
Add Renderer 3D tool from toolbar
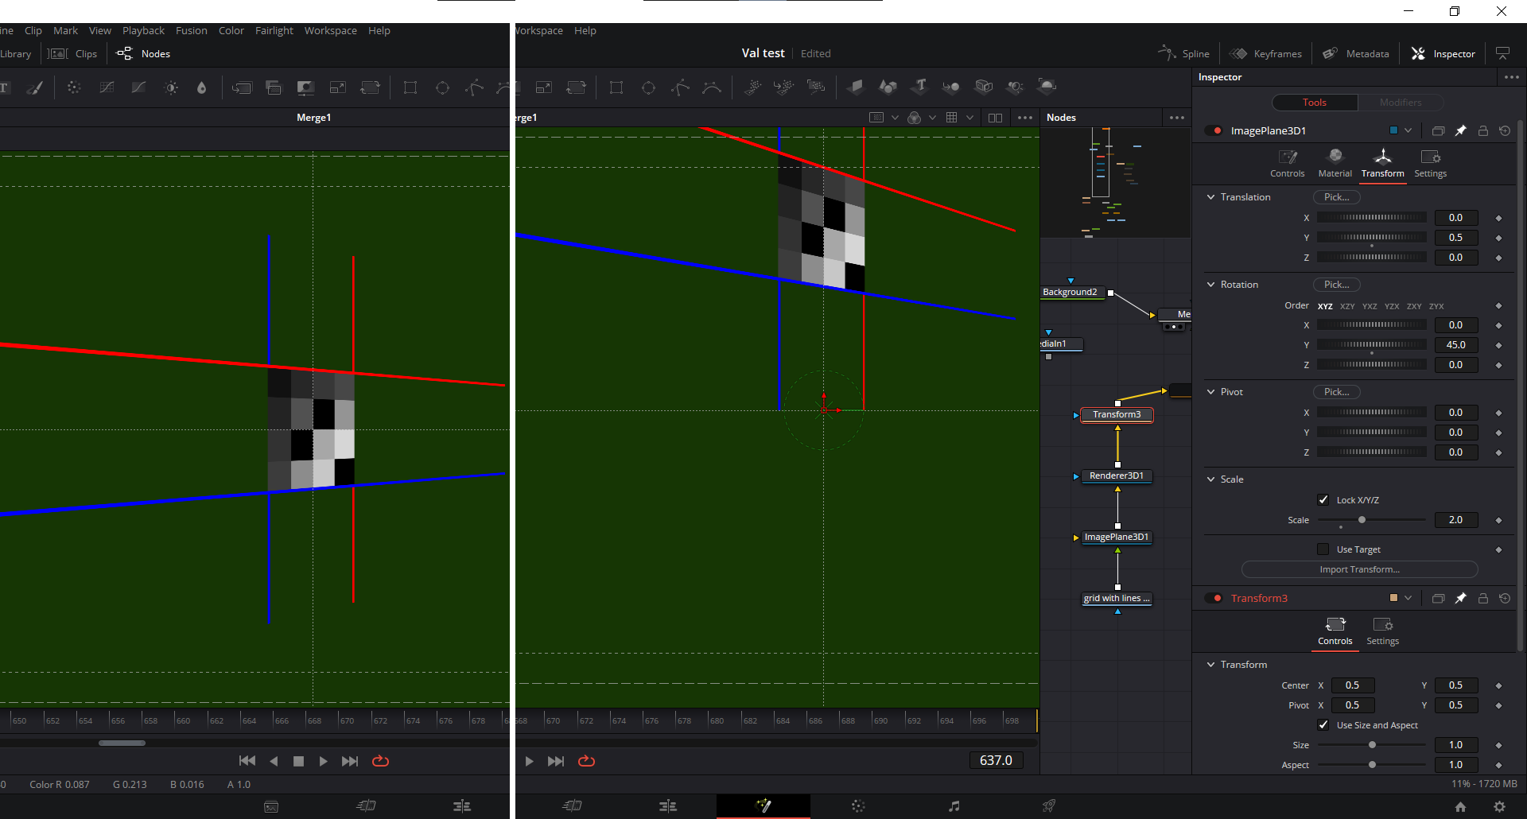pyautogui.click(x=1047, y=86)
